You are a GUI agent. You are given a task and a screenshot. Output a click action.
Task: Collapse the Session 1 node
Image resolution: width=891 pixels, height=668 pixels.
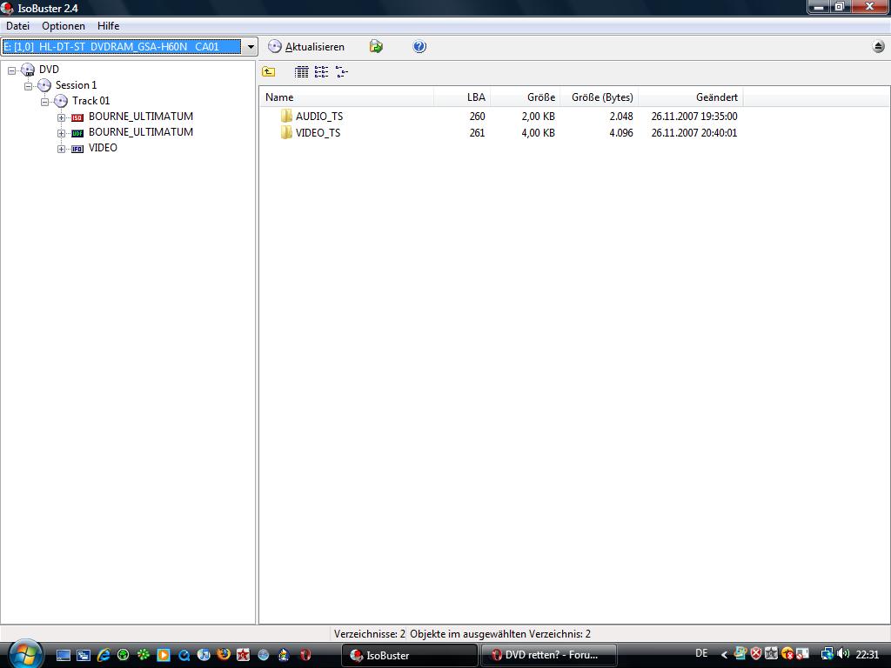(x=28, y=86)
